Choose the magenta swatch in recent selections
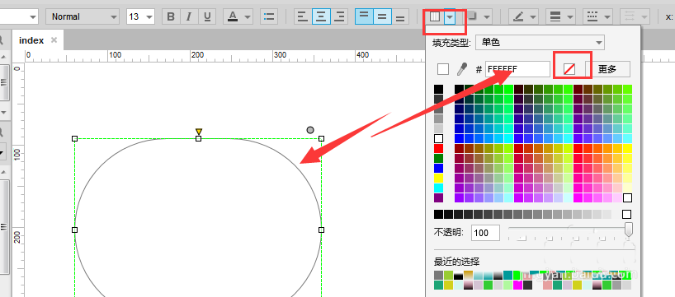Image resolution: width=675 pixels, height=297 pixels. tap(518, 285)
